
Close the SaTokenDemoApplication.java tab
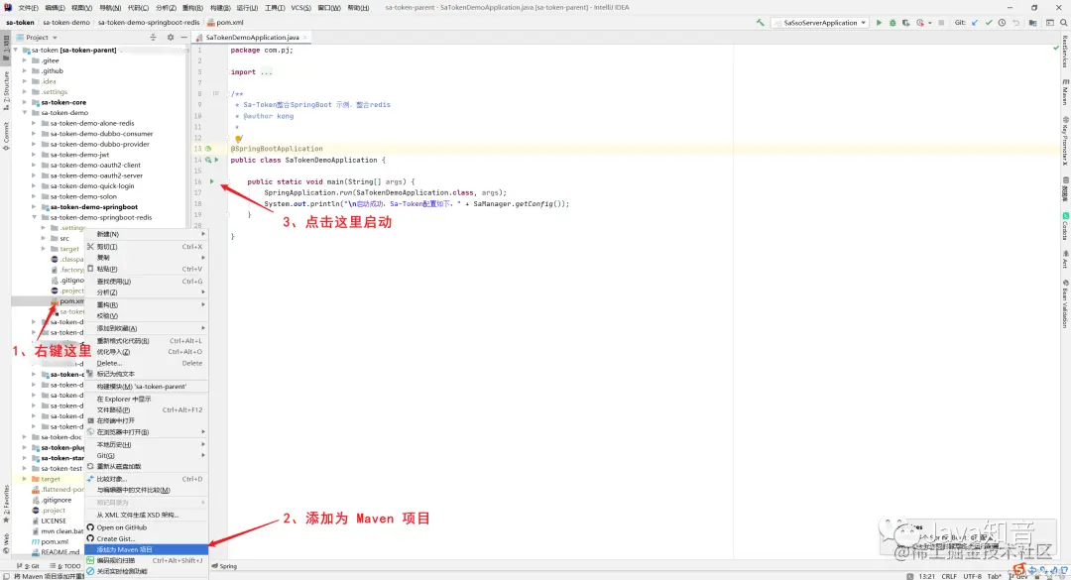[x=305, y=38]
